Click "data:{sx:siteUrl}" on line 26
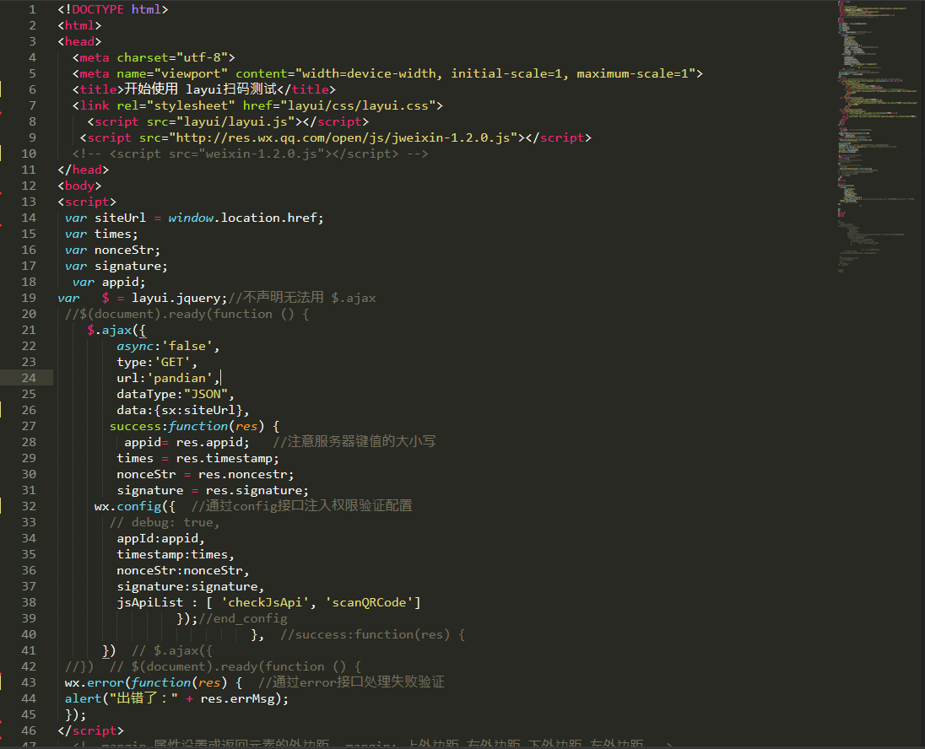The image size is (925, 749). click(179, 411)
